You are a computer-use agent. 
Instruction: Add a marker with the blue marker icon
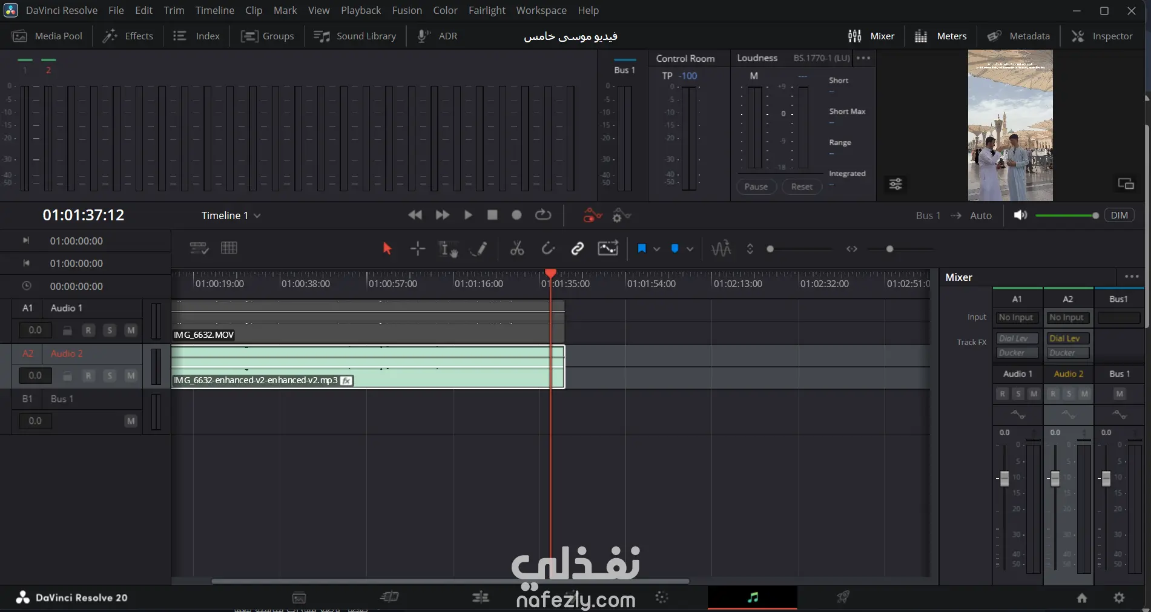674,248
